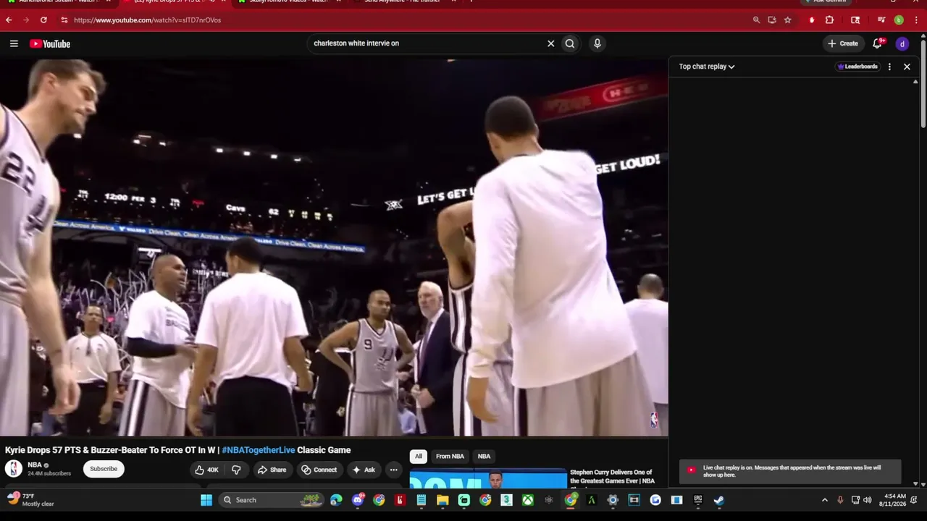
Task: Reload the YouTube page
Action: (43, 20)
